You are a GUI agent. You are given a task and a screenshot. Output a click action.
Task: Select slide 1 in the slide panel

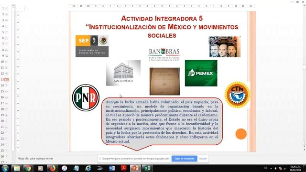click(6, 9)
